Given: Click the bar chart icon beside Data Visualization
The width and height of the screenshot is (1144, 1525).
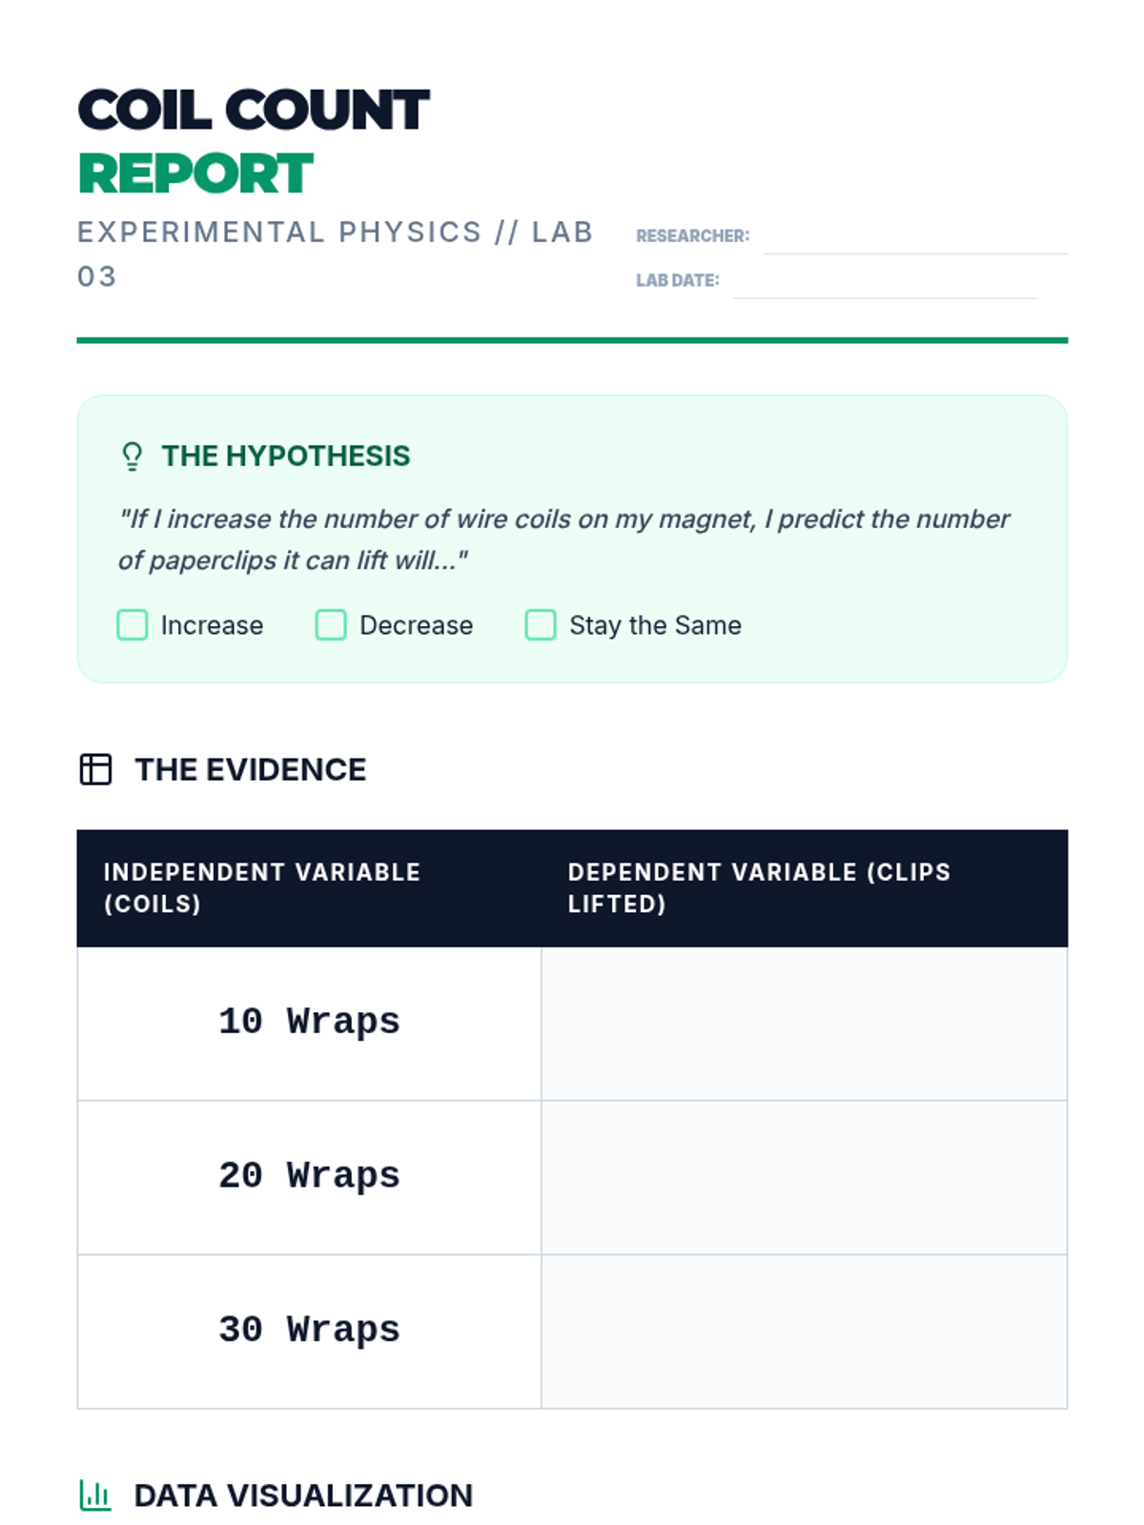Looking at the screenshot, I should [94, 1495].
